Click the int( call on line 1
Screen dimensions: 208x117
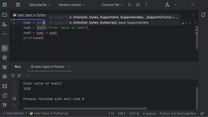[40, 22]
